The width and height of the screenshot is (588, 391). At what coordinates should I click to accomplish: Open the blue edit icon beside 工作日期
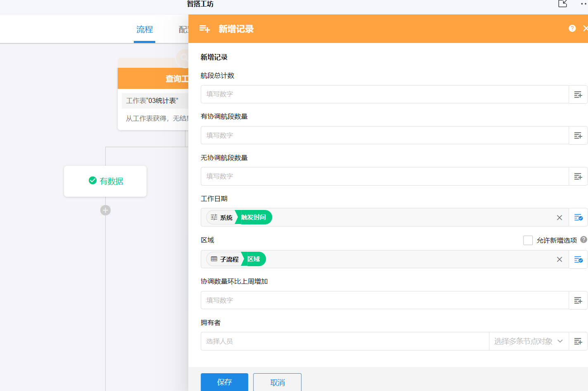[x=578, y=217]
